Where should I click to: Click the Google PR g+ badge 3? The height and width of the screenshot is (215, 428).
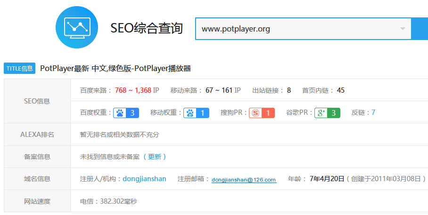[x=327, y=113]
